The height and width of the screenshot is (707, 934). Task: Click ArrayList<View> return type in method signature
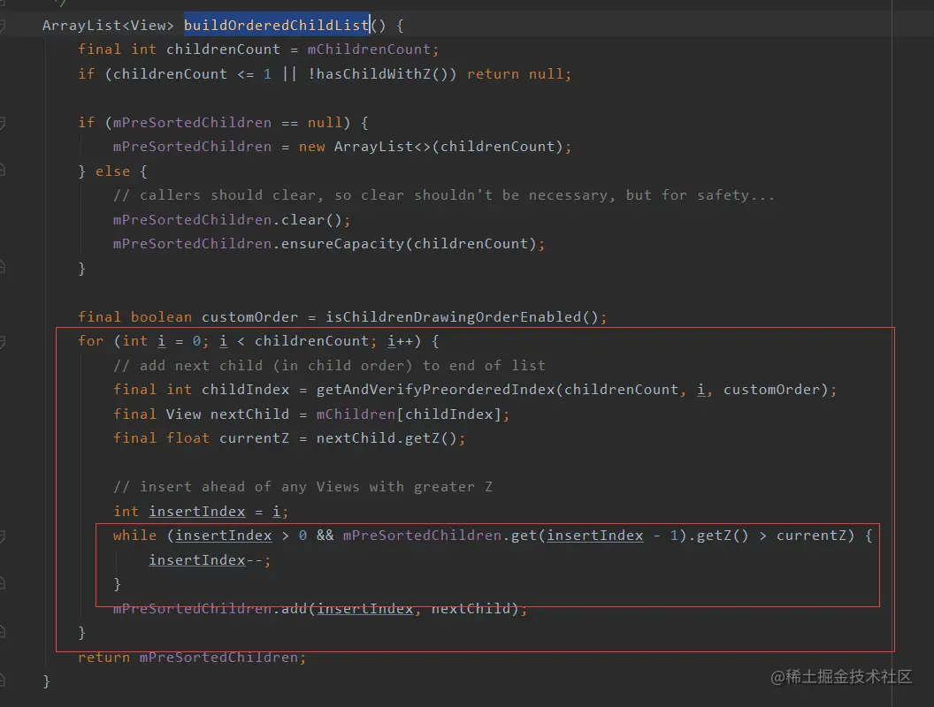(x=108, y=25)
